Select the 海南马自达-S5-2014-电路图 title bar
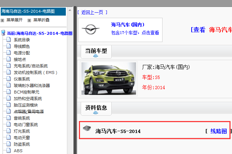The width and height of the screenshot is (232, 154). [33, 11]
